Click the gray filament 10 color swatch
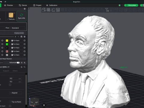Image resolution: width=144 pixels, height=108 pixels. click(x=7, y=55)
